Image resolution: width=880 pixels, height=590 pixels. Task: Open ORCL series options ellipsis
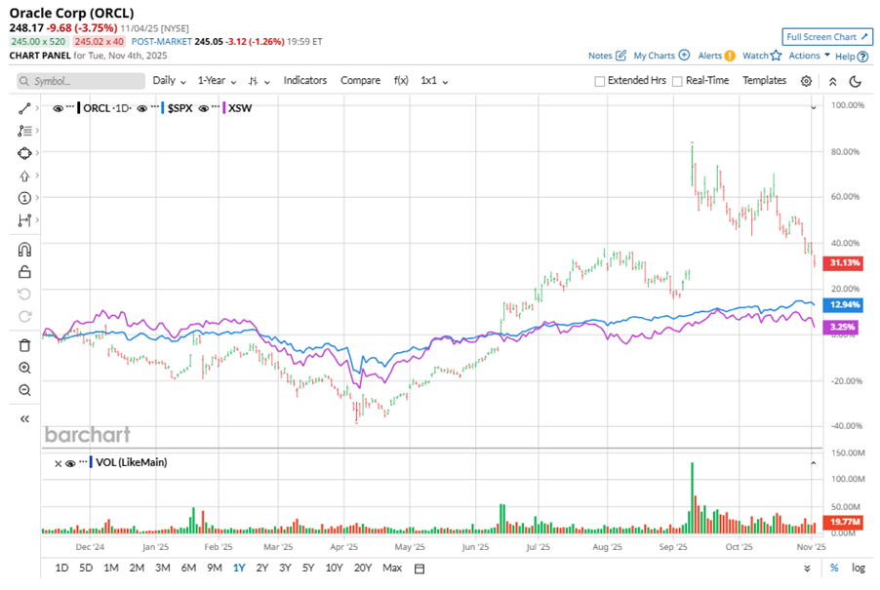pyautogui.click(x=70, y=106)
